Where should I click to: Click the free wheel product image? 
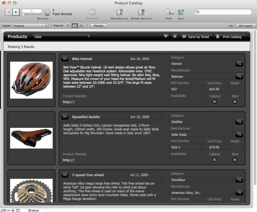point(32,191)
